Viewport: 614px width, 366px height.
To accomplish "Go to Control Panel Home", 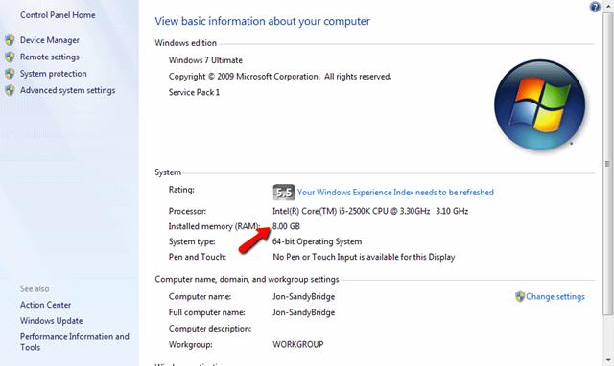I will (x=58, y=15).
